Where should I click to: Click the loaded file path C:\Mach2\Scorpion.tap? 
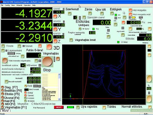(43, 104)
